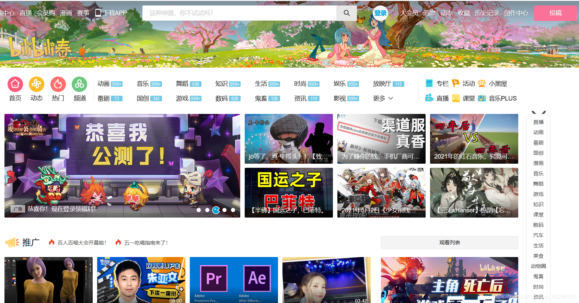Select the first carousel dot
The height and width of the screenshot is (303, 579).
point(199,210)
